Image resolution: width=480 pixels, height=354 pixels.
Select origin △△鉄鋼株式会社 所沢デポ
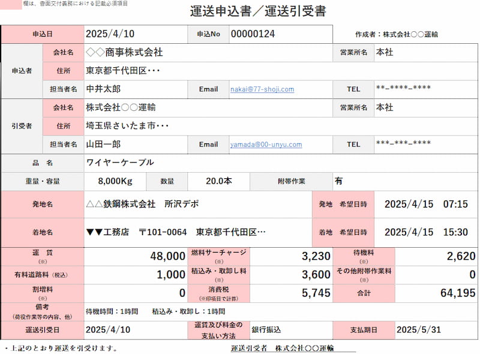click(x=142, y=204)
